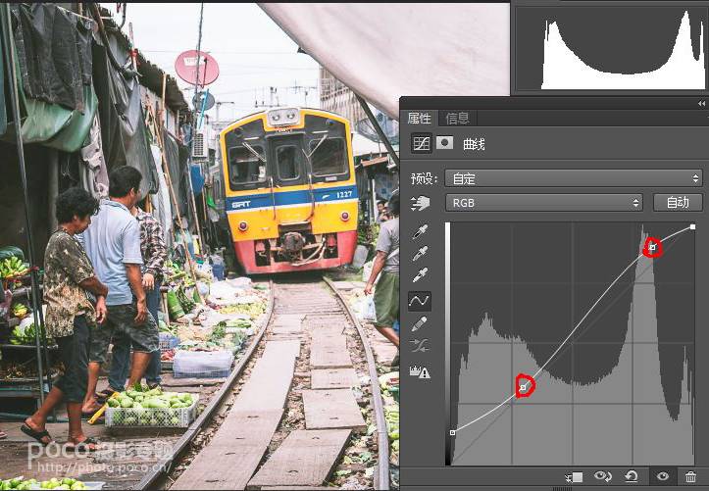
Task: Switch to the 信息 tab
Action: (457, 119)
